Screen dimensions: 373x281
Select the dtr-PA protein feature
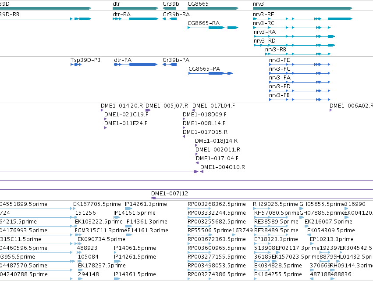[135, 65]
